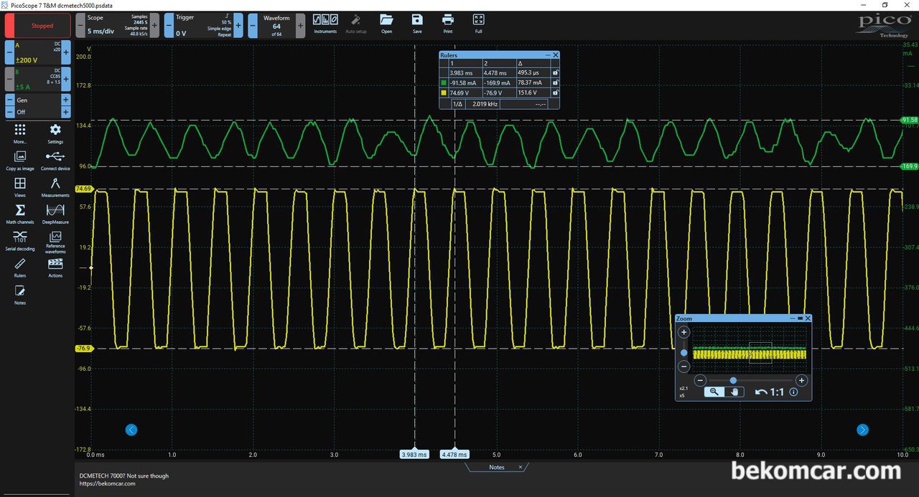Open the Instruments panel
This screenshot has height=497, width=919.
coord(325,22)
